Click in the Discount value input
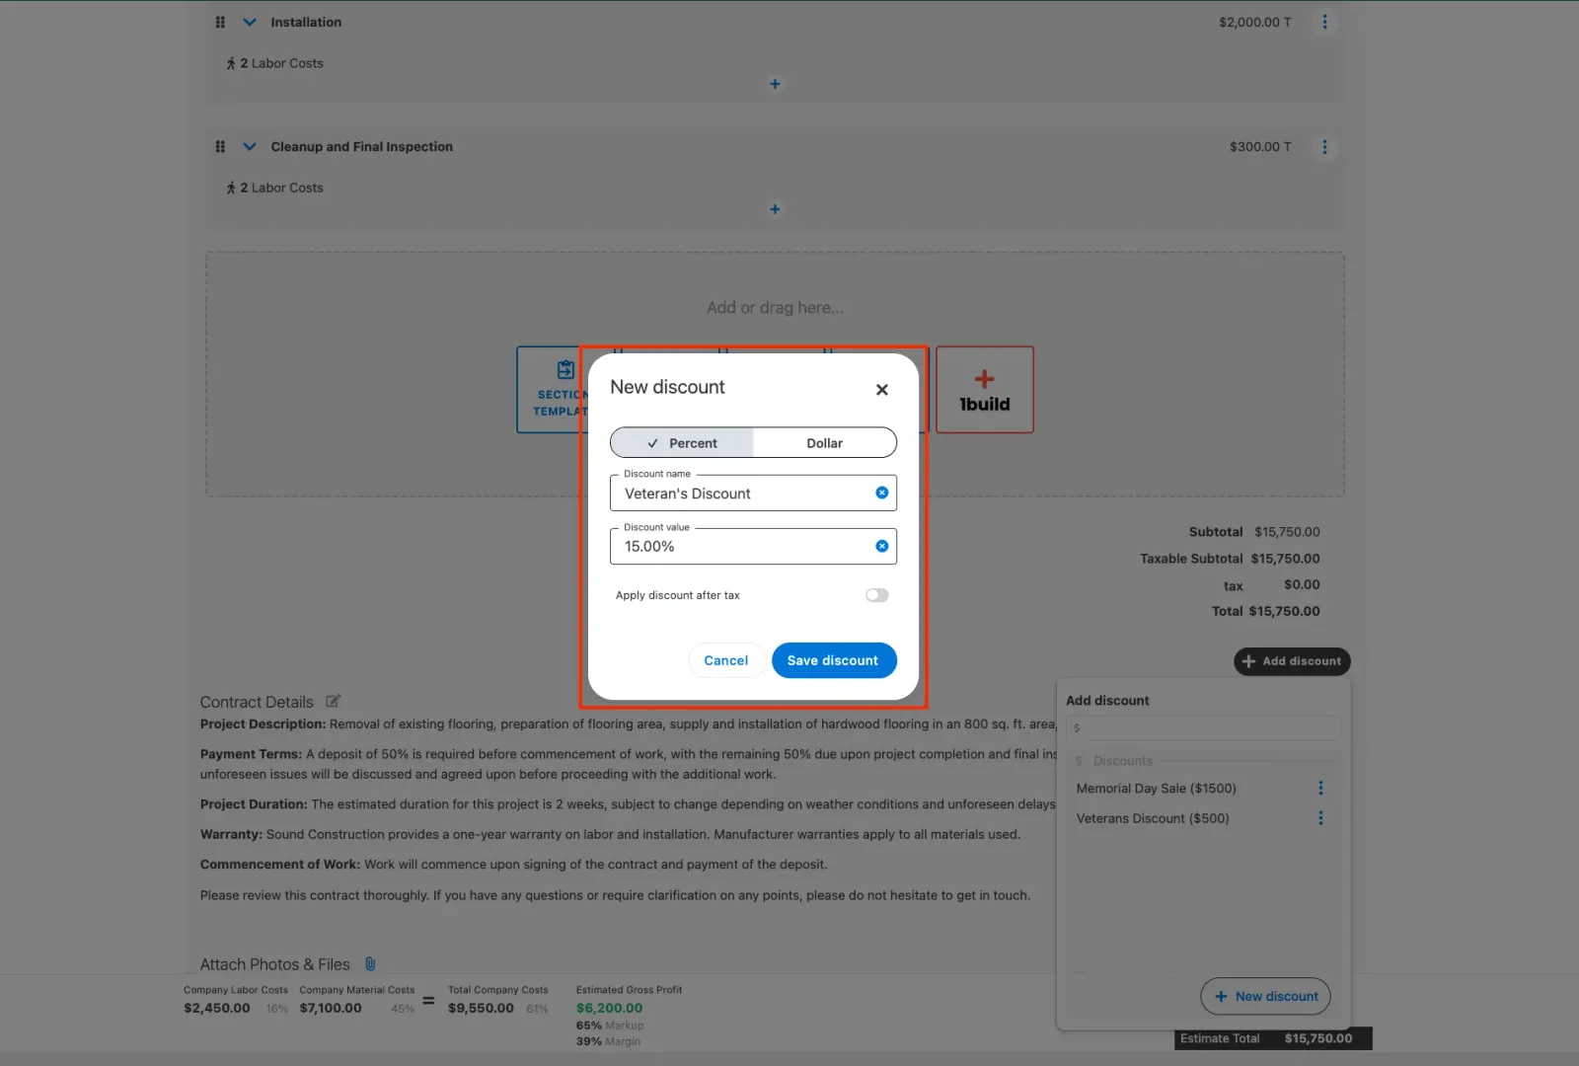 pyautogui.click(x=740, y=547)
